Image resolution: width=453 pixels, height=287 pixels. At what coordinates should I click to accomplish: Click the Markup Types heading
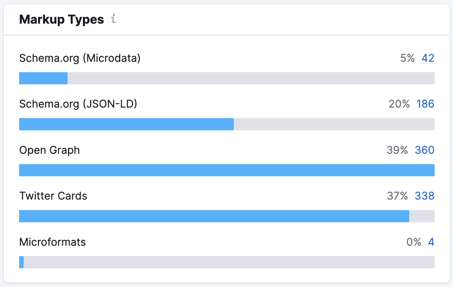[x=61, y=19]
